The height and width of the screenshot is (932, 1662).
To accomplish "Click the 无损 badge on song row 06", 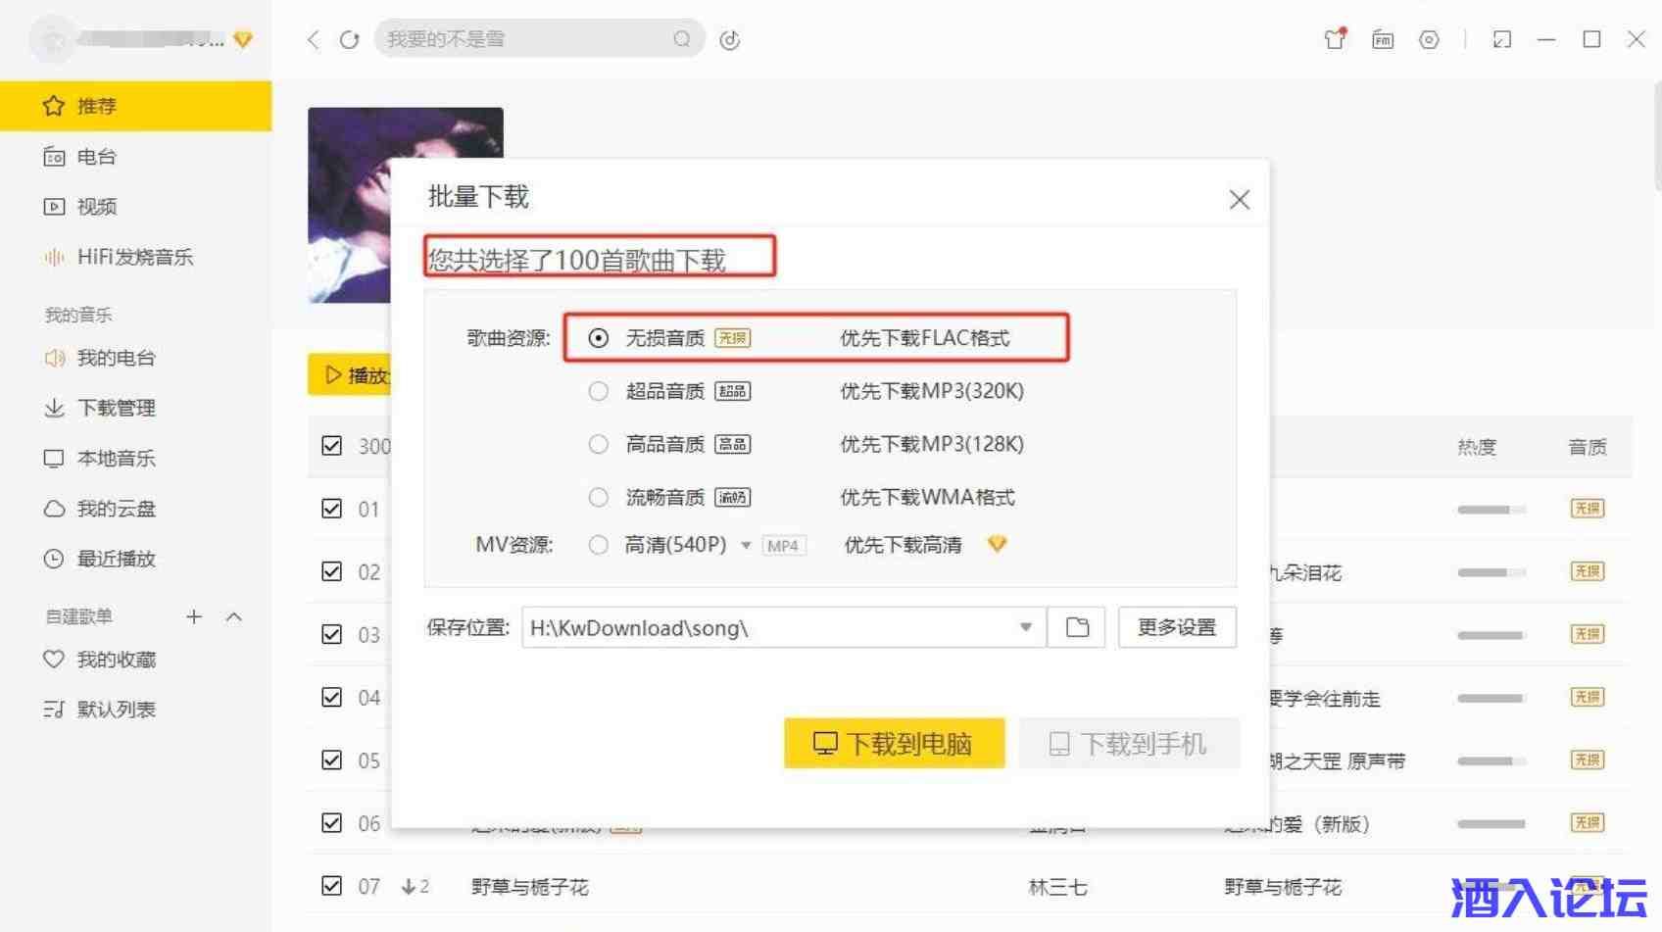I will (1588, 822).
